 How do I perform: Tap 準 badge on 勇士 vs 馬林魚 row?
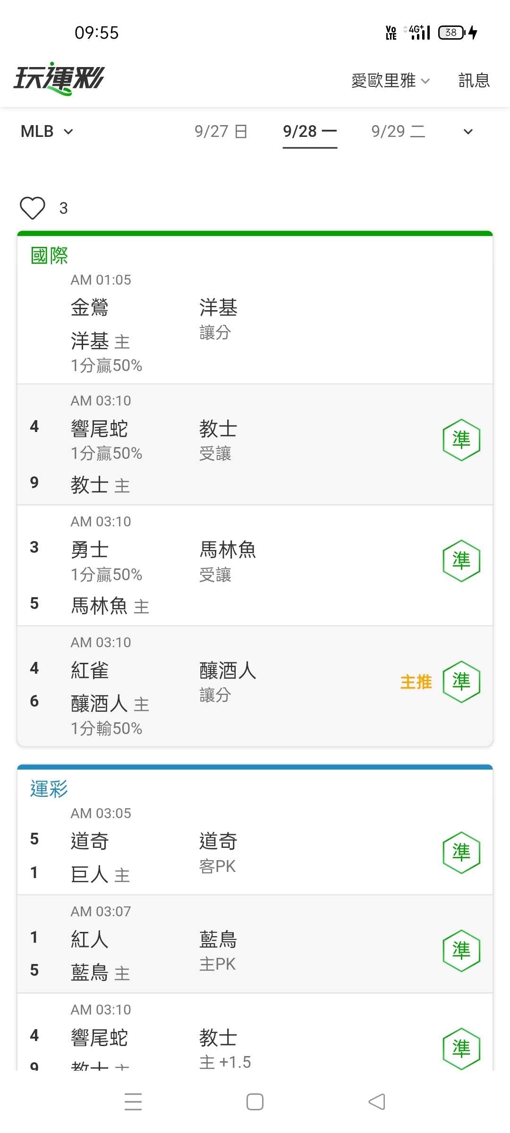(x=461, y=560)
